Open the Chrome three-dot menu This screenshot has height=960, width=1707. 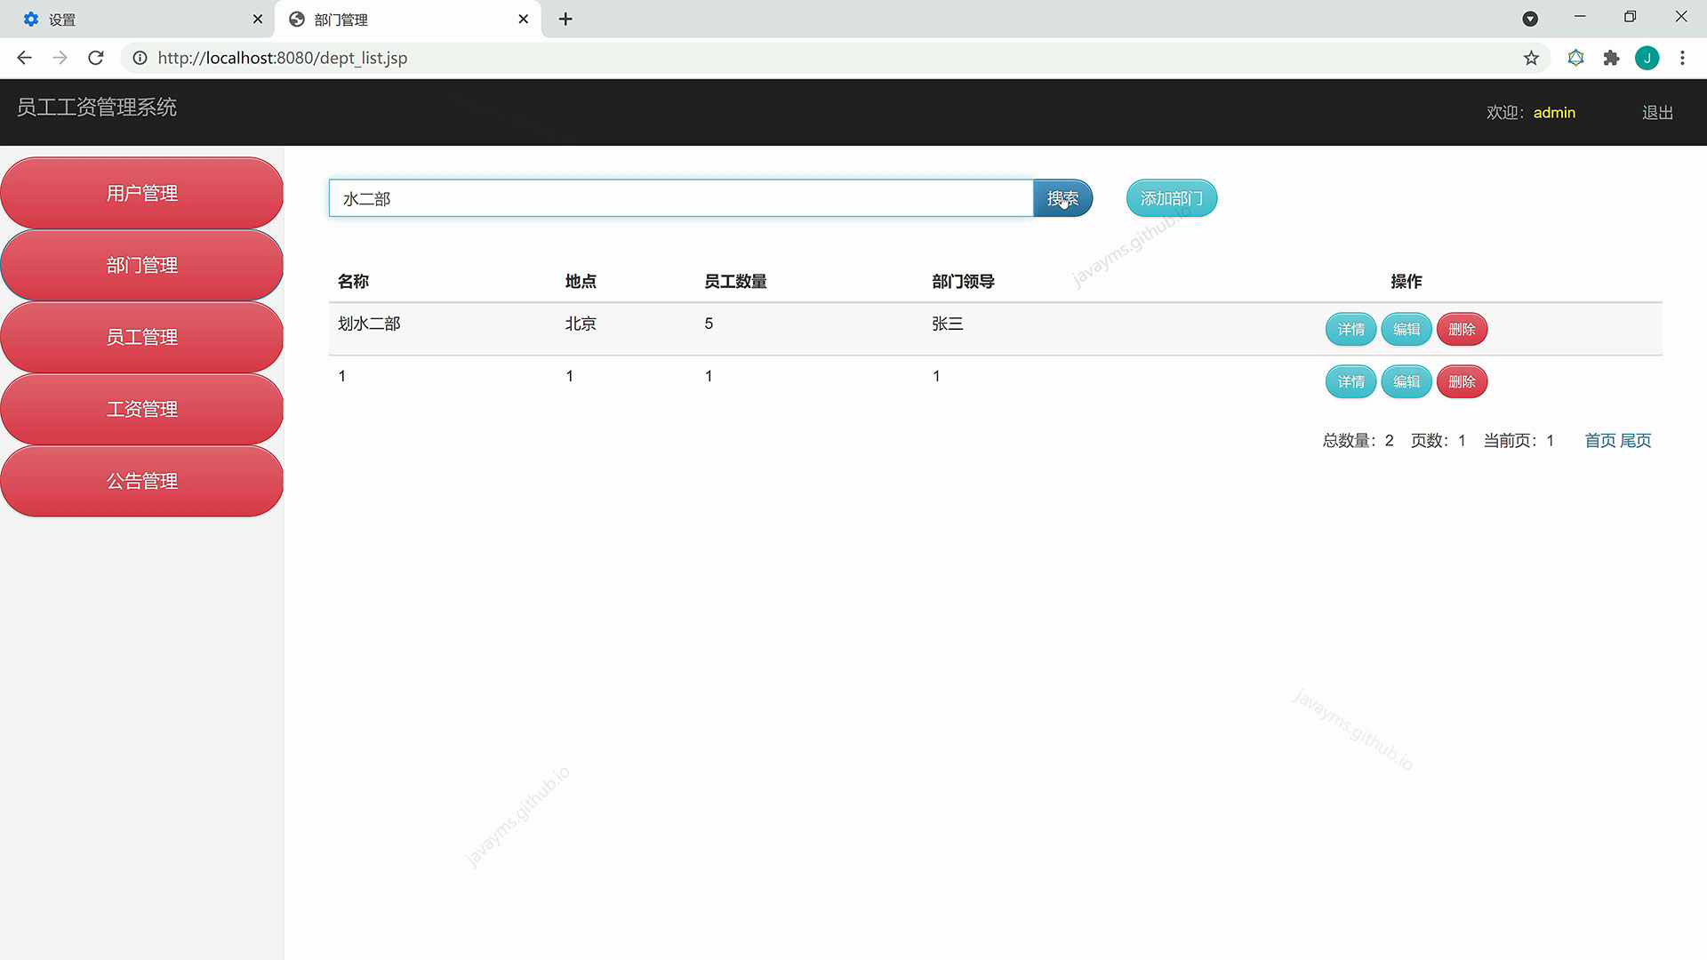tap(1682, 58)
